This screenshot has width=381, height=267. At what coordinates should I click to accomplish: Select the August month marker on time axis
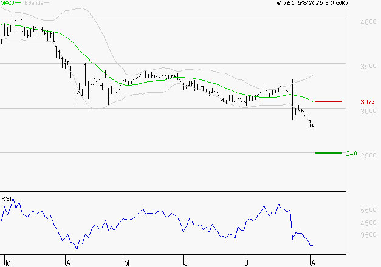pos(312,262)
